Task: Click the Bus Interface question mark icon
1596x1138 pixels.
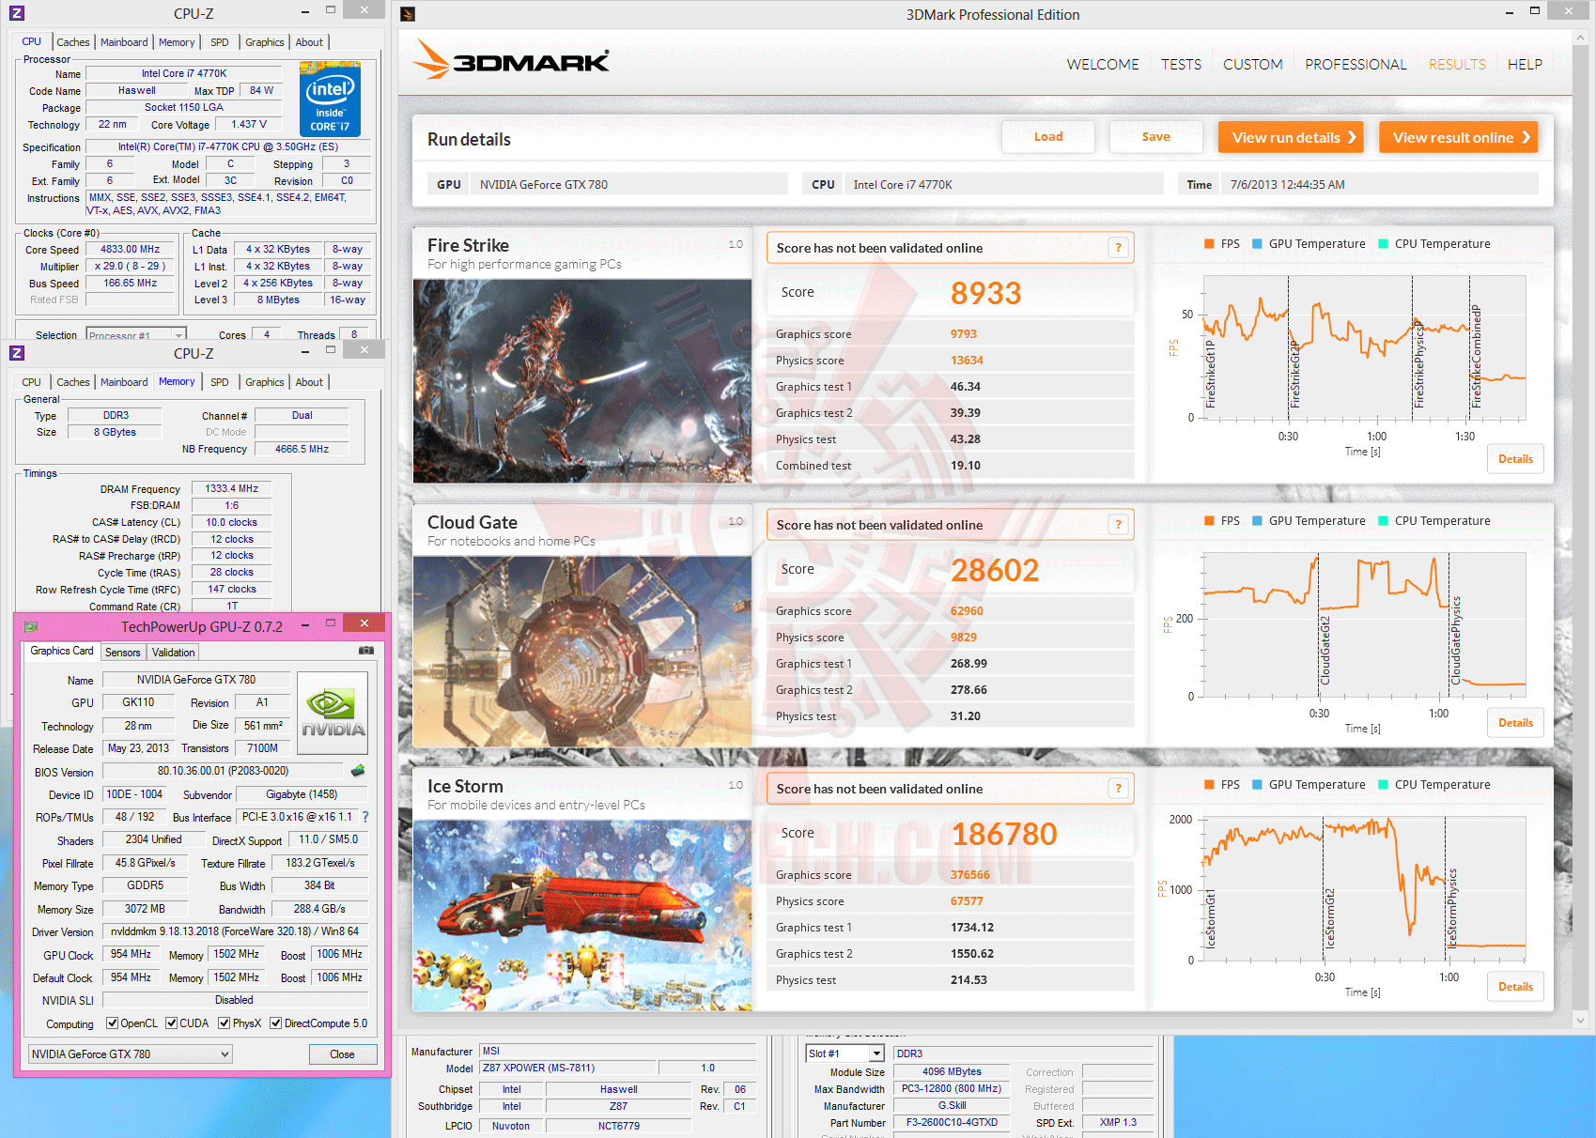Action: [x=365, y=817]
